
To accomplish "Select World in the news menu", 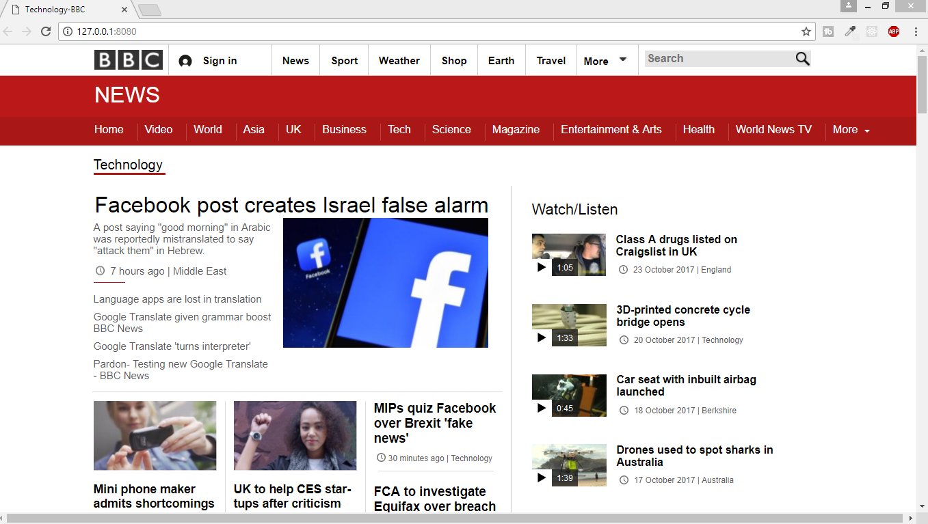I will click(x=208, y=130).
